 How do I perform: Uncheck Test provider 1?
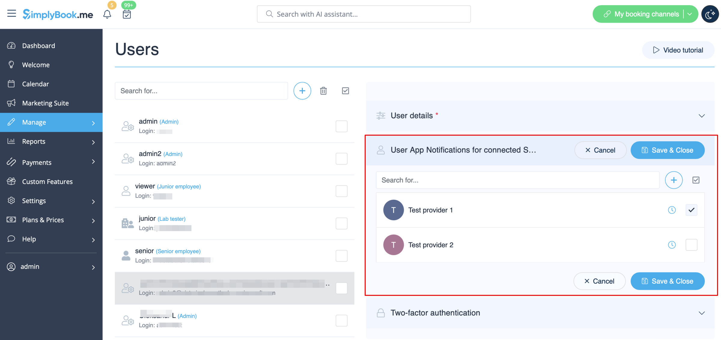click(691, 210)
